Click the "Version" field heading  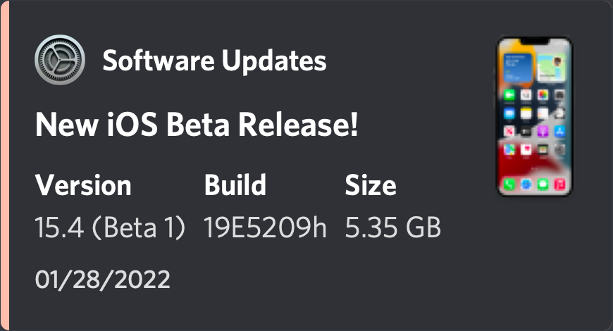click(83, 185)
